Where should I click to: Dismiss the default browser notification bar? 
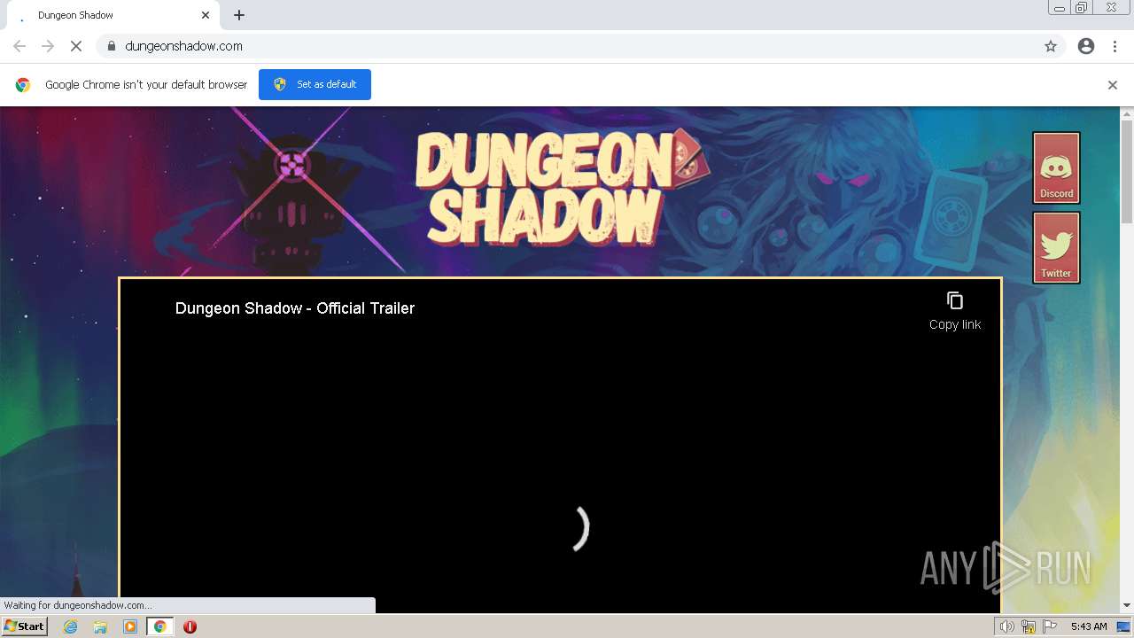point(1113,85)
